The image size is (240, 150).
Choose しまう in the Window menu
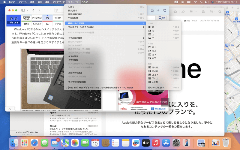[x=105, y=7]
